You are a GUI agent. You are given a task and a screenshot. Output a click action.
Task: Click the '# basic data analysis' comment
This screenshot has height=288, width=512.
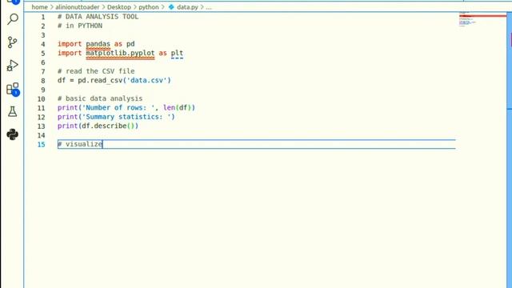100,98
